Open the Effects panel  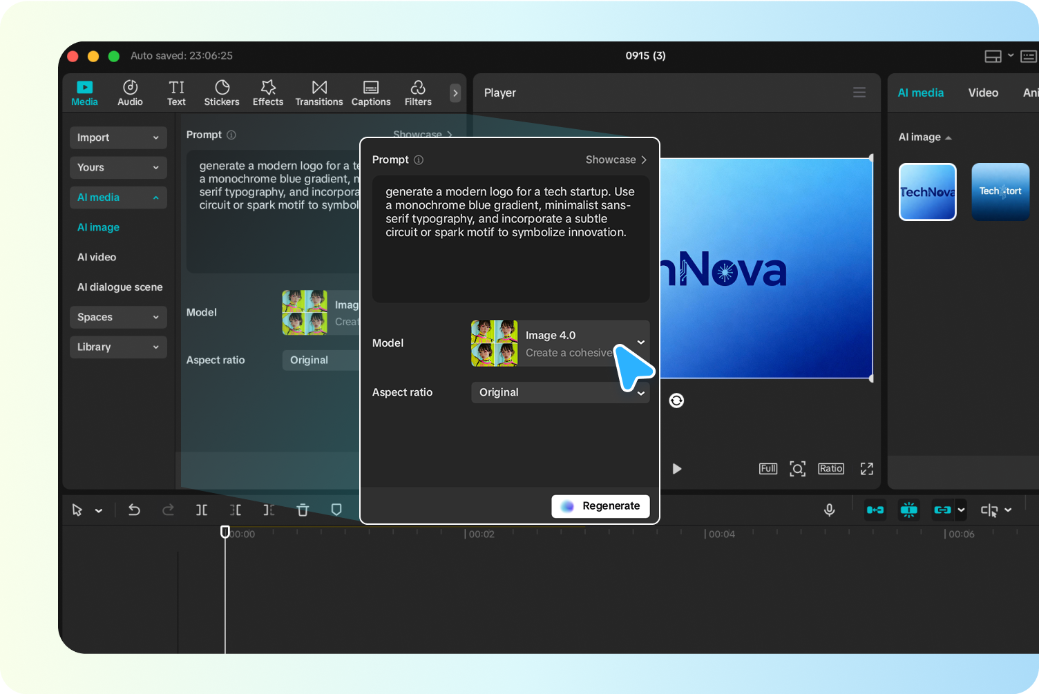(x=268, y=93)
